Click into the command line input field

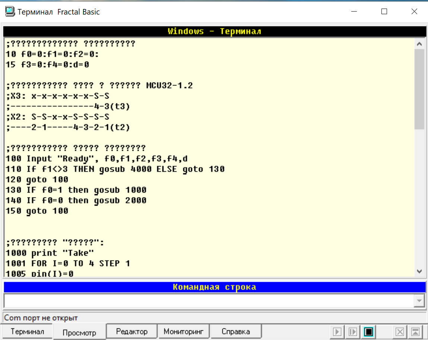coord(209,301)
